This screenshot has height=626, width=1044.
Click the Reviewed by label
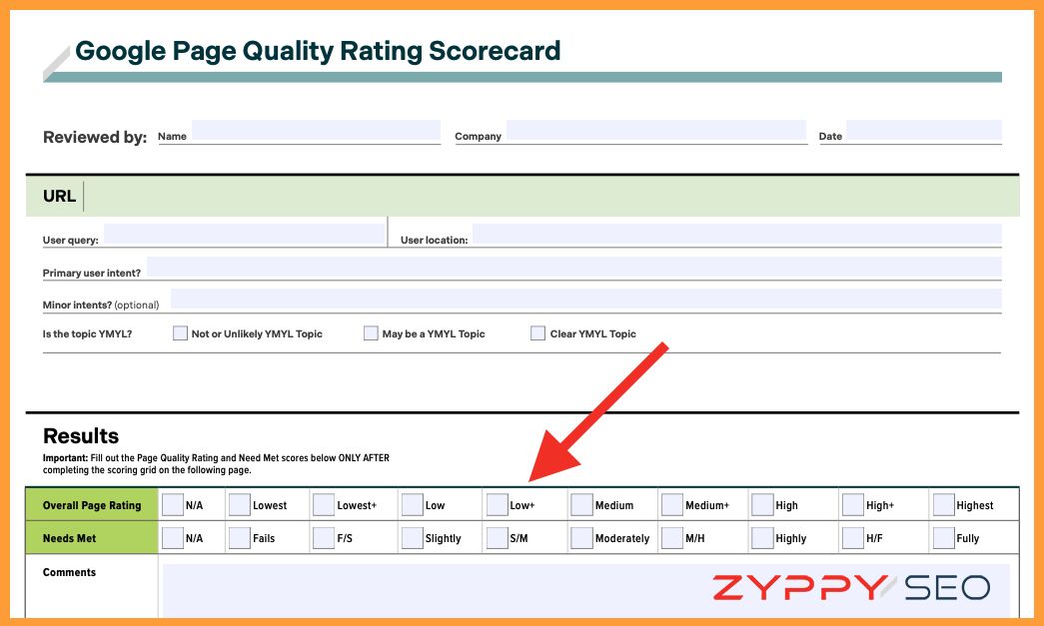point(95,137)
